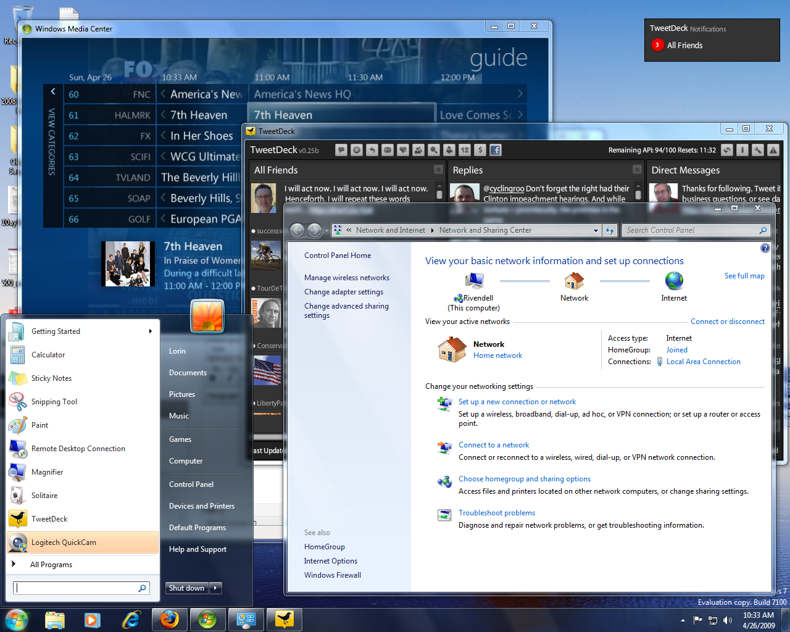This screenshot has width=790, height=632.
Task: Click Control Panel help question mark icon
Action: tap(765, 248)
